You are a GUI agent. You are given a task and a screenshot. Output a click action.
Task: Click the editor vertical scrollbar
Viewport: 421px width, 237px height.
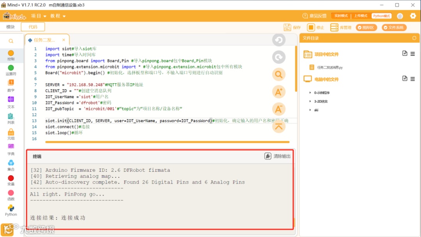point(296,69)
